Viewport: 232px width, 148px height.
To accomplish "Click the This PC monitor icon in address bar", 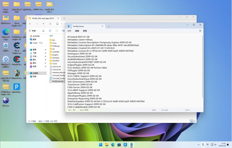I will (x=57, y=24).
